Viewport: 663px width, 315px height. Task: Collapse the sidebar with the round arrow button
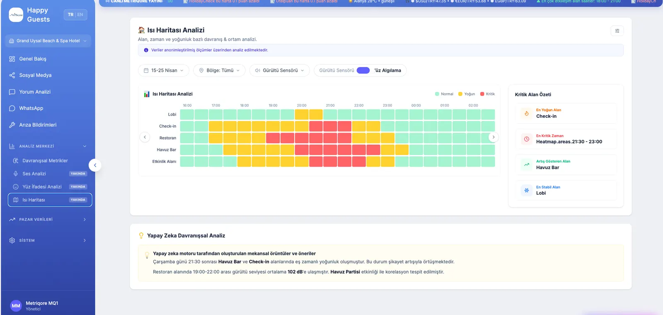[x=95, y=165]
